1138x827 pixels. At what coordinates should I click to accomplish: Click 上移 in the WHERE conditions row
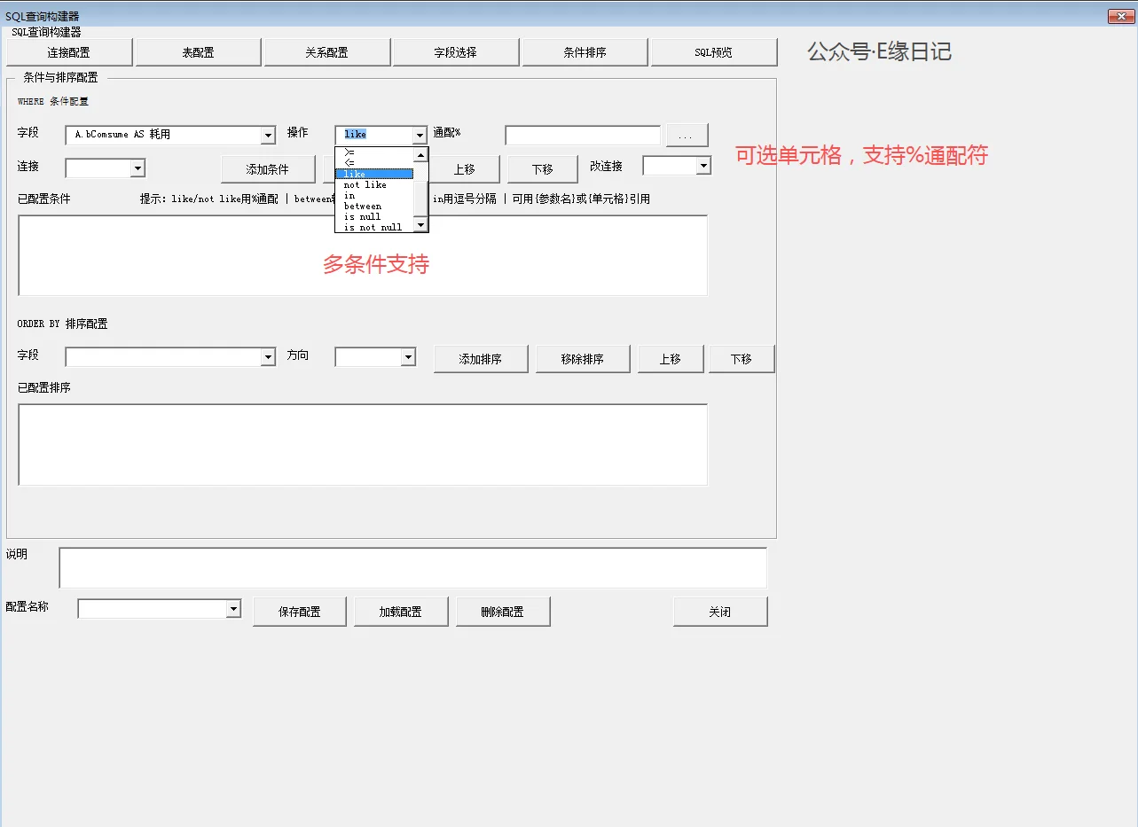point(465,169)
